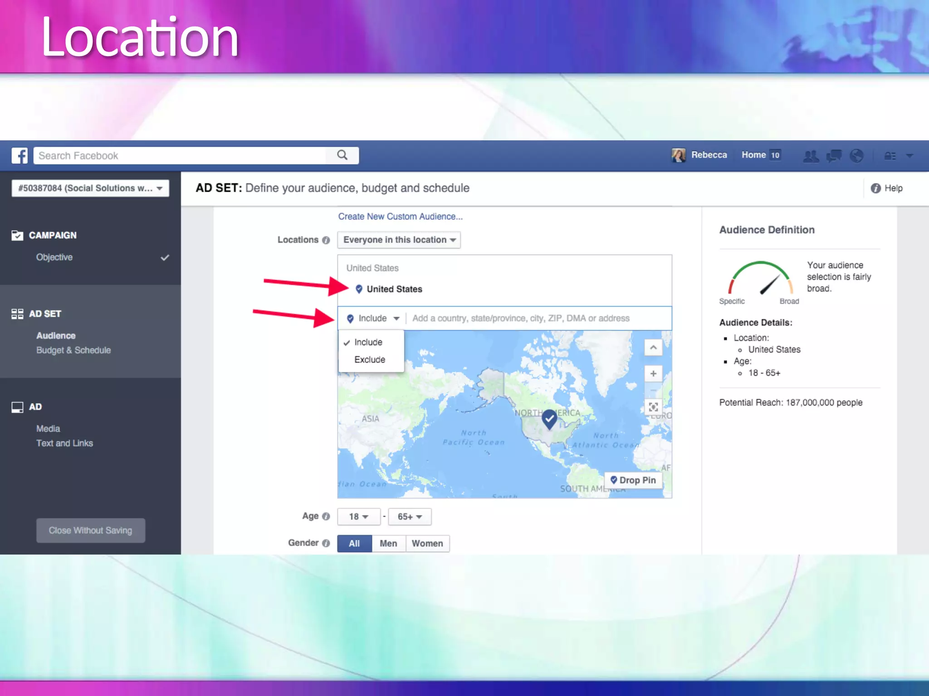Collapse the map with the up chevron

[x=653, y=348]
